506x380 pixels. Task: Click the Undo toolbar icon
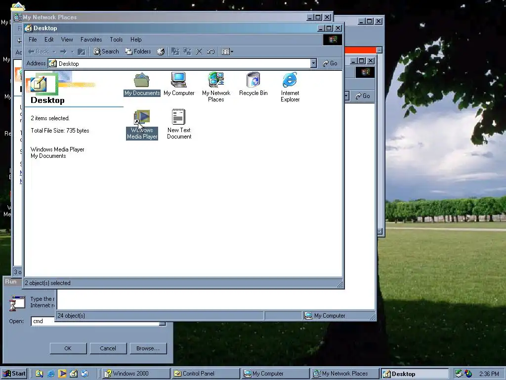(211, 51)
